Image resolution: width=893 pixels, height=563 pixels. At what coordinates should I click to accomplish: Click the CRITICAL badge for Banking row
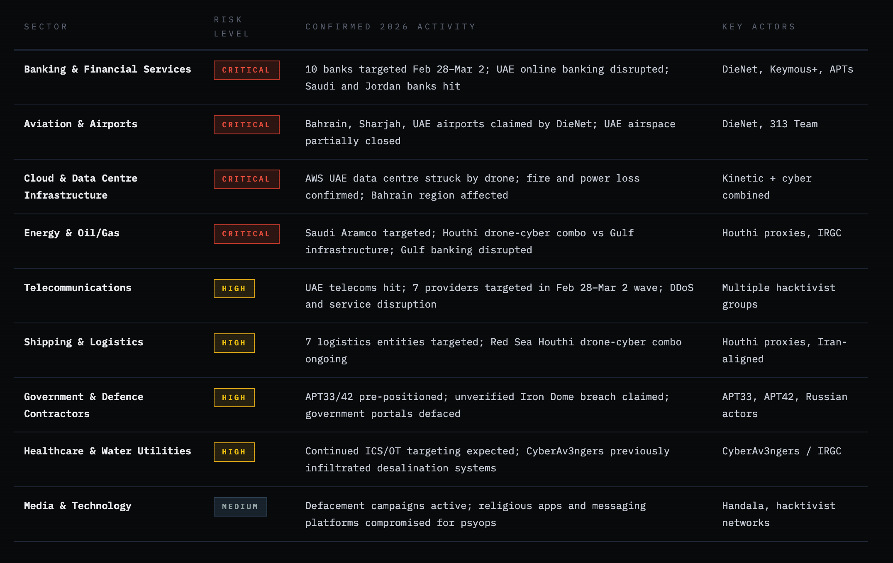(x=246, y=70)
